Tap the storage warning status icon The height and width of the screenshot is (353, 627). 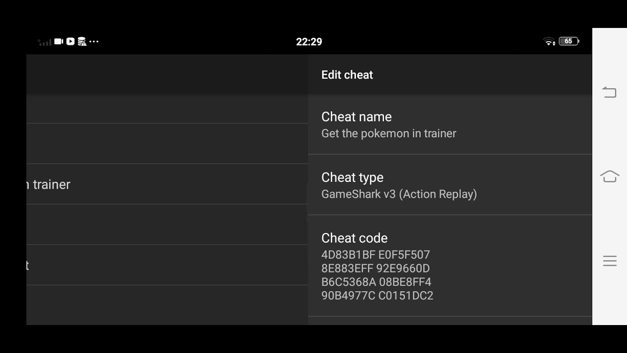pyautogui.click(x=82, y=42)
